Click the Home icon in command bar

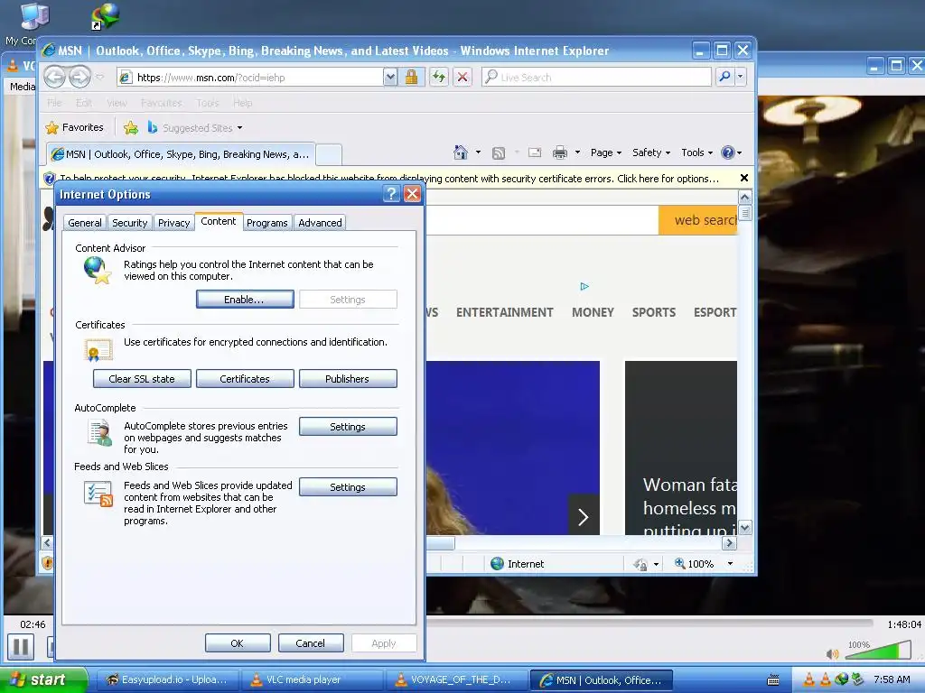[461, 152]
